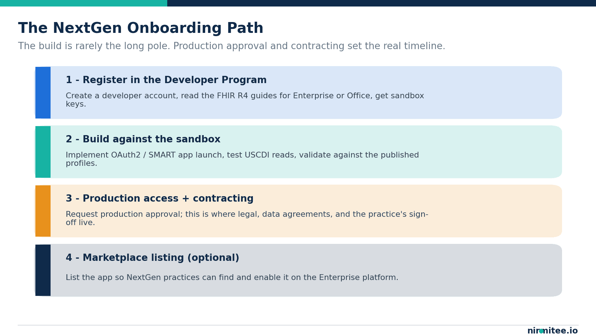Image resolution: width=596 pixels, height=336 pixels.
Task: Click the orange accent bar of step 3 card
Action: tap(43, 211)
